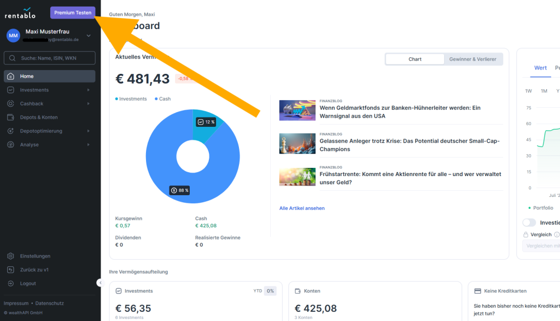Expand the Analyse submenu chevron
This screenshot has height=321, width=560.
point(89,144)
